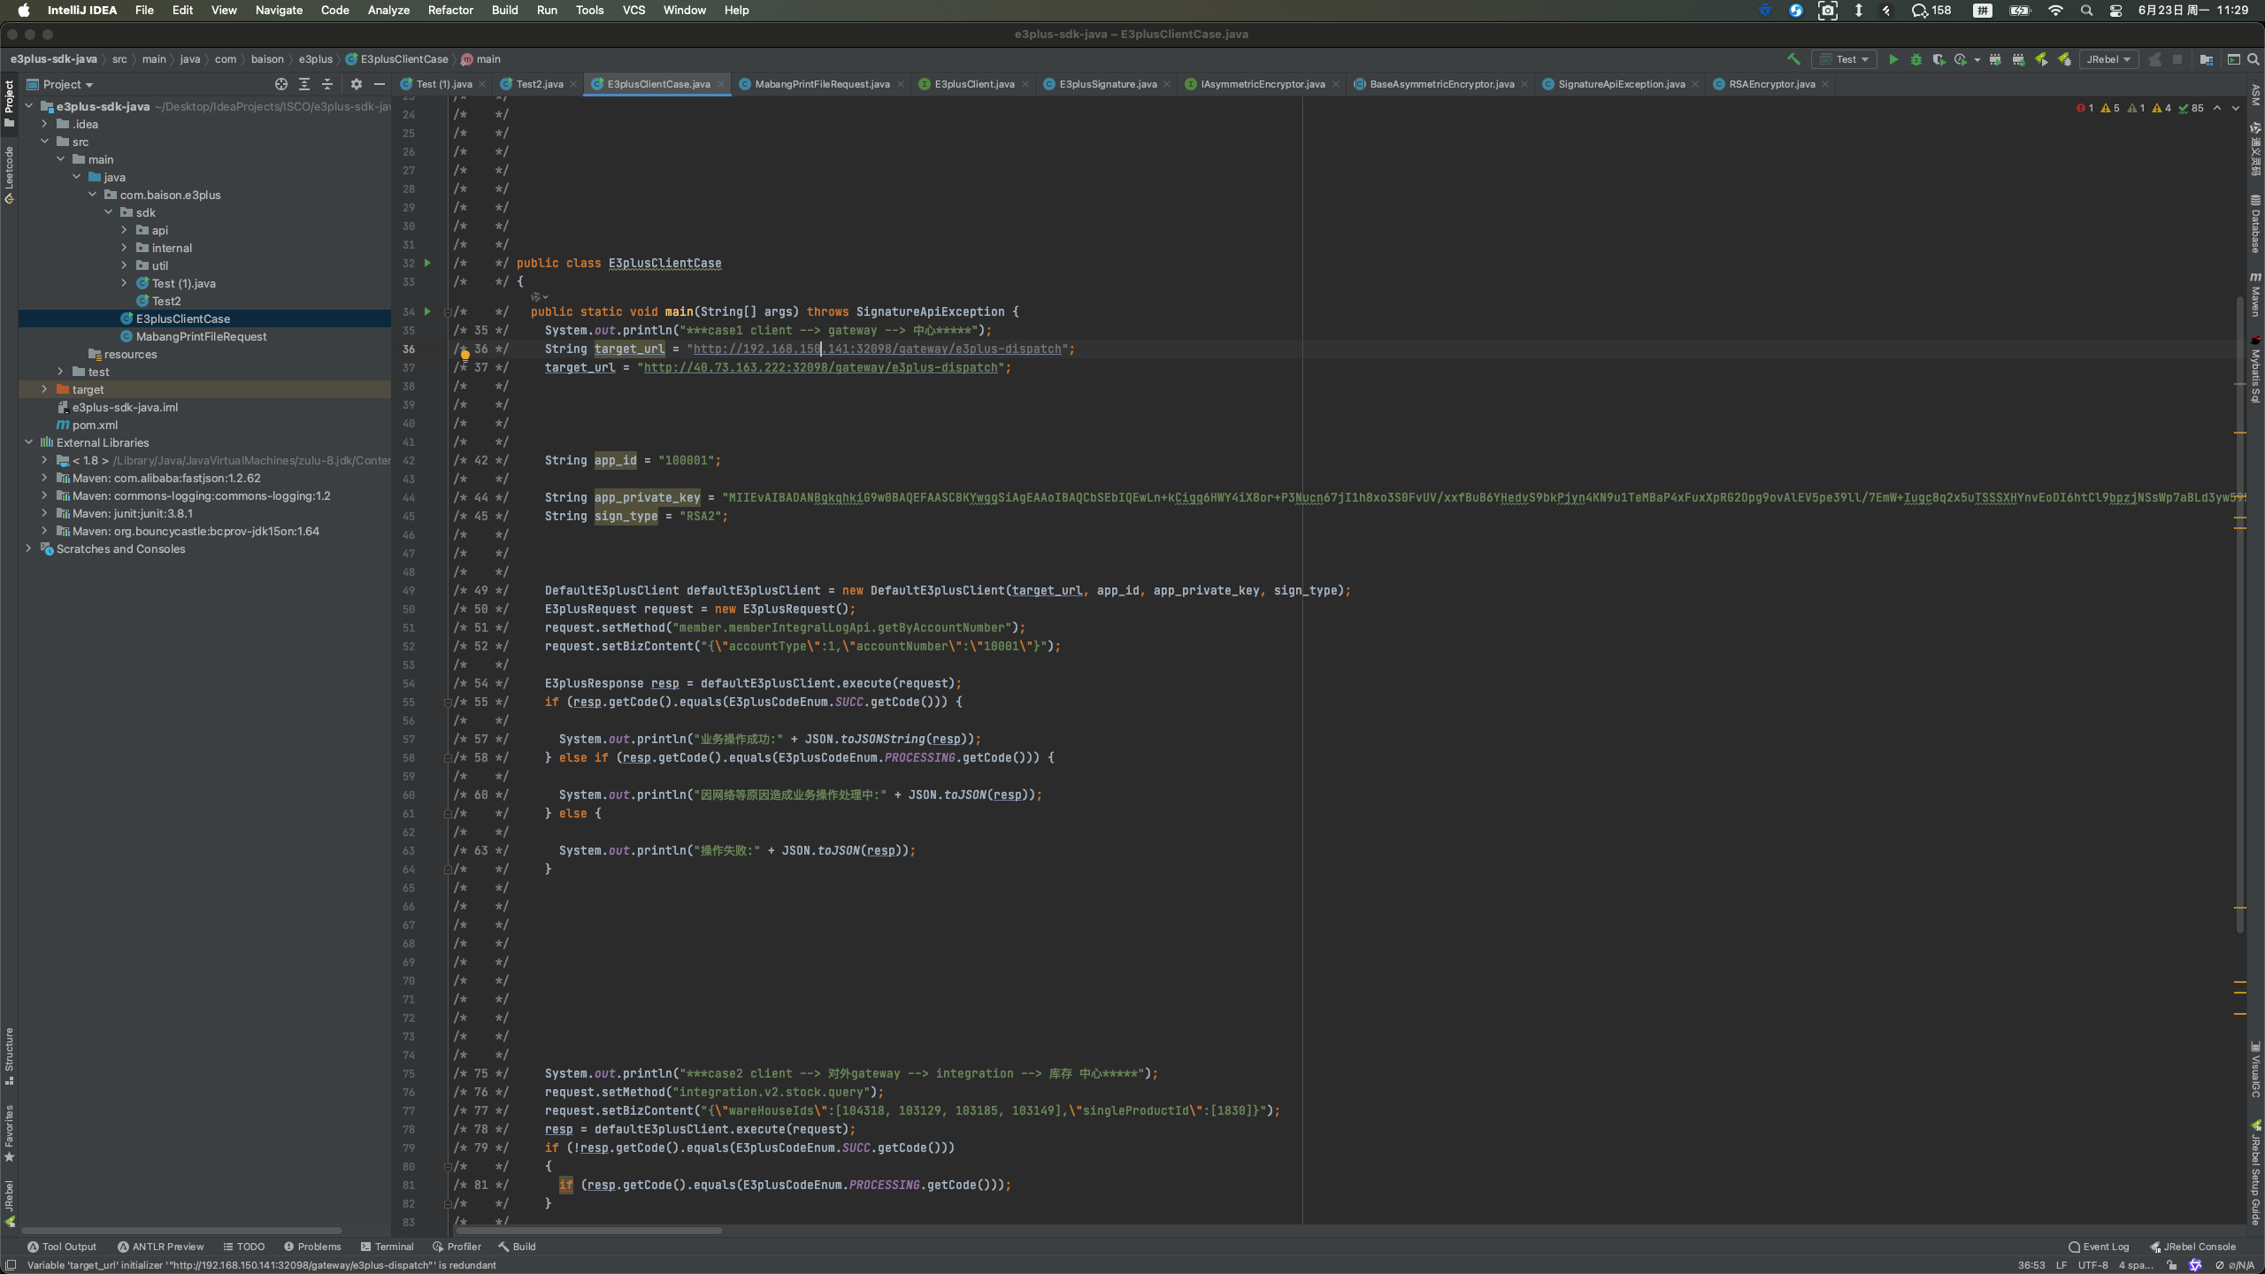Switch to E3plusSignature.java tab
2265x1274 pixels.
pyautogui.click(x=1107, y=84)
